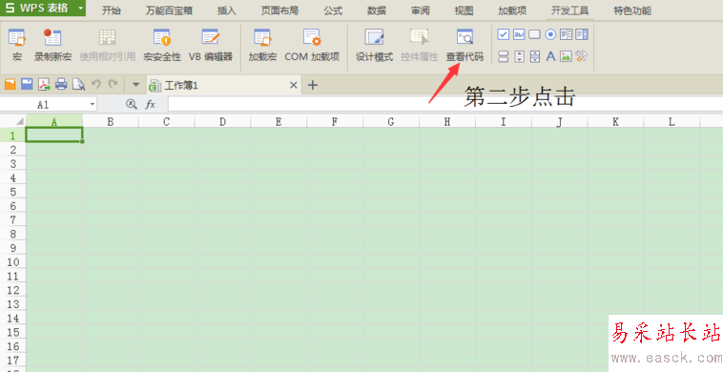This screenshot has width=723, height=372.
Task: Insert a toggle button control
Action: [x=503, y=56]
